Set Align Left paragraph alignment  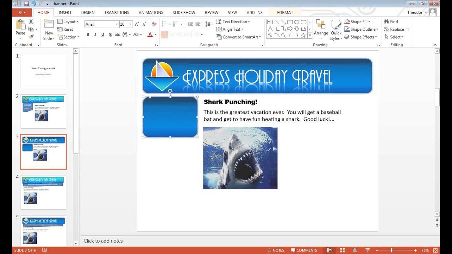(x=164, y=35)
